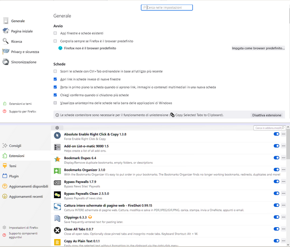Uncheck Chiedi conferma quando si chiudono schede
Screen dimensions: 290x247
55,95
